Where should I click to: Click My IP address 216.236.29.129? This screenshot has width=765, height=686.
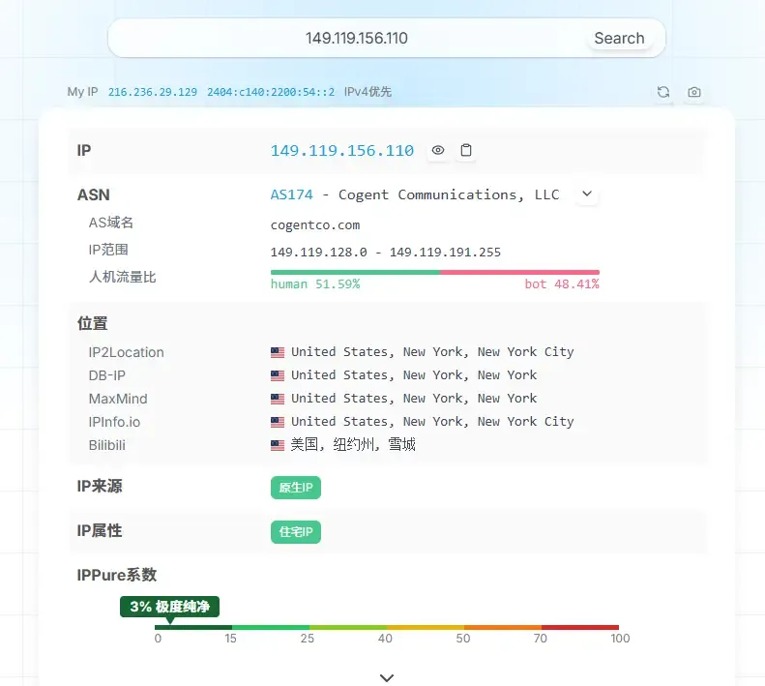(152, 92)
